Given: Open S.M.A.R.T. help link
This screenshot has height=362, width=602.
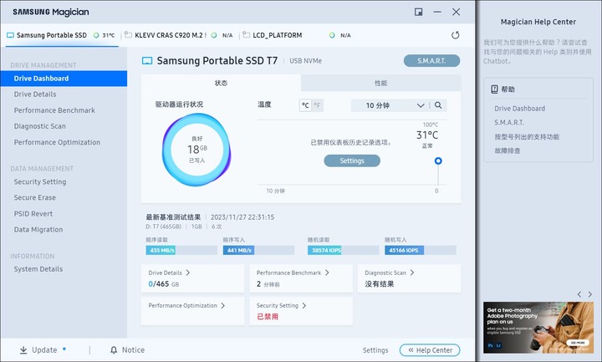Looking at the screenshot, I should (509, 122).
